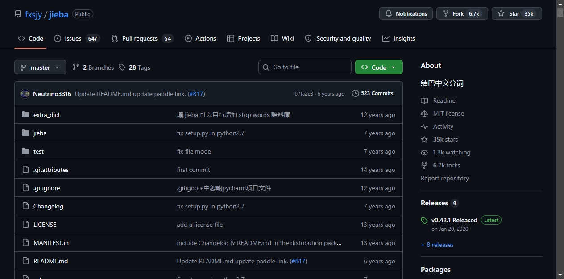Go to the Actions tab
Image resolution: width=564 pixels, height=279 pixels.
coord(200,38)
